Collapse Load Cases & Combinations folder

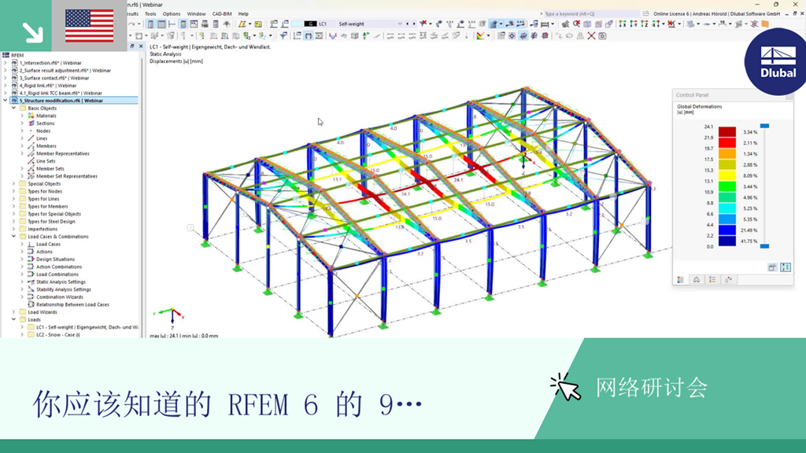pos(14,236)
